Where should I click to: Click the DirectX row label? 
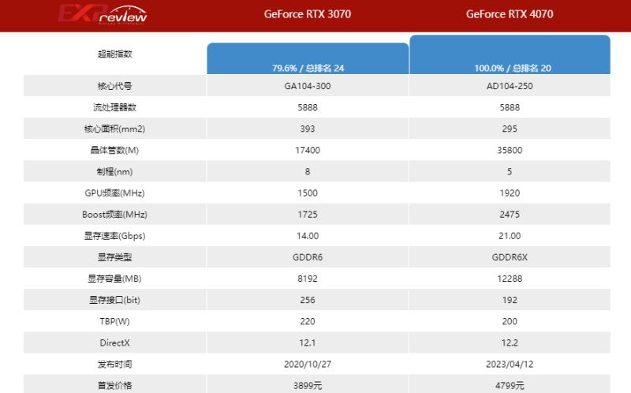point(115,342)
